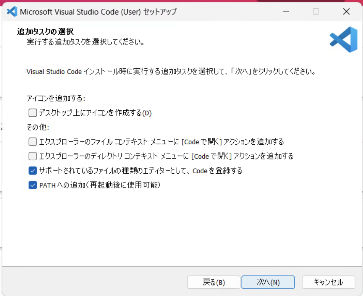This screenshot has height=296, width=363.
Task: Close the setup window
Action: point(346,12)
